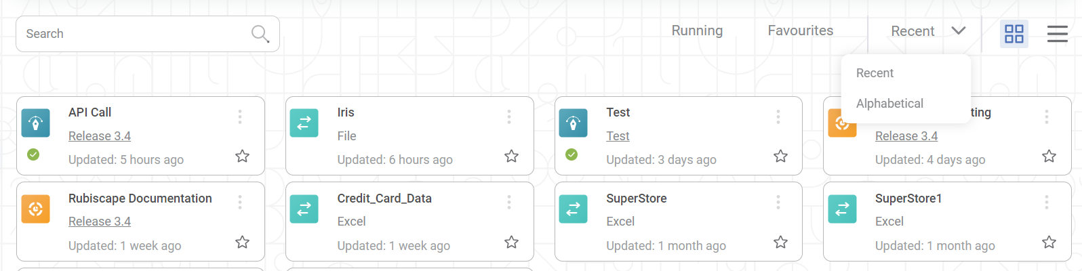Click the Rubiscape Documentation orange icon
The image size is (1082, 271).
pos(36,209)
